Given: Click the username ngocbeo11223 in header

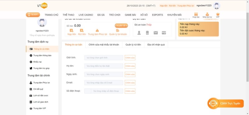Looking at the screenshot, I should [x=204, y=6].
